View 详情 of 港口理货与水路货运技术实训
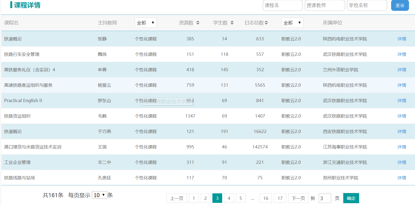415x205 pixels. 402,147
